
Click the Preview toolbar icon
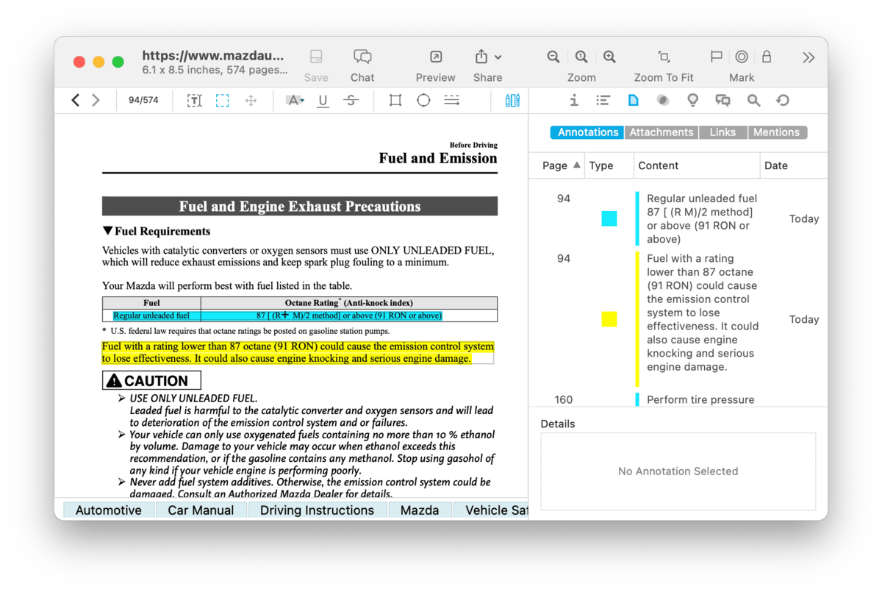[x=435, y=57]
